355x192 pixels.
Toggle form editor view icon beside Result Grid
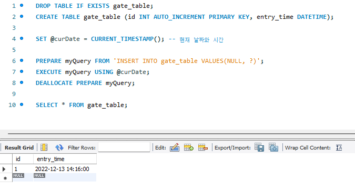(x=44, y=147)
